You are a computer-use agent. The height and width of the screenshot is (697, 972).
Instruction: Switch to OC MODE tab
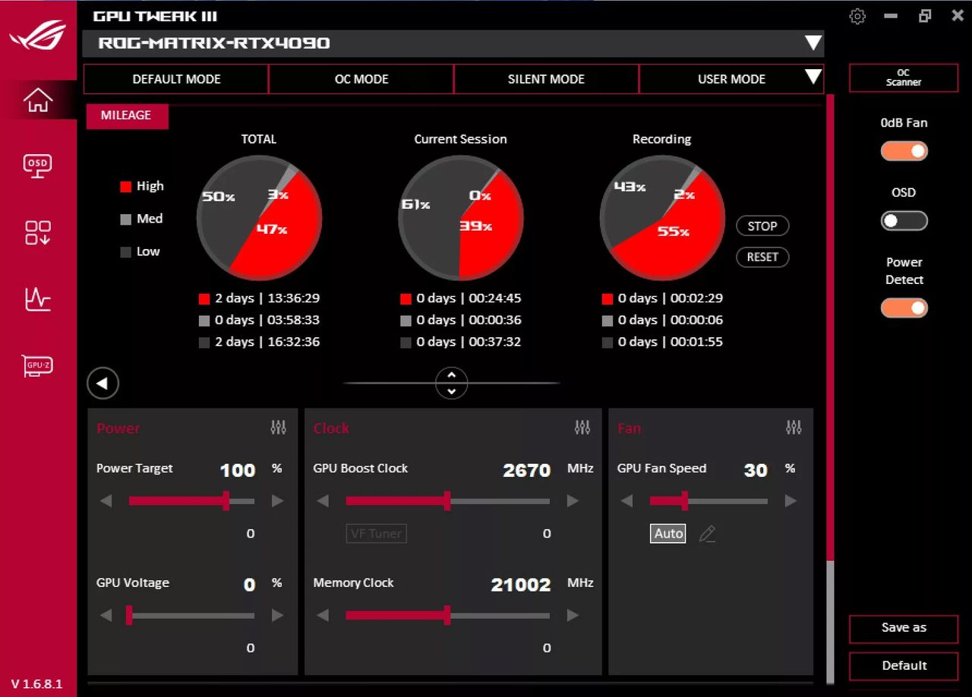361,79
